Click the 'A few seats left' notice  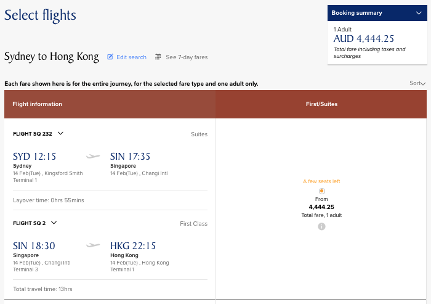point(321,181)
